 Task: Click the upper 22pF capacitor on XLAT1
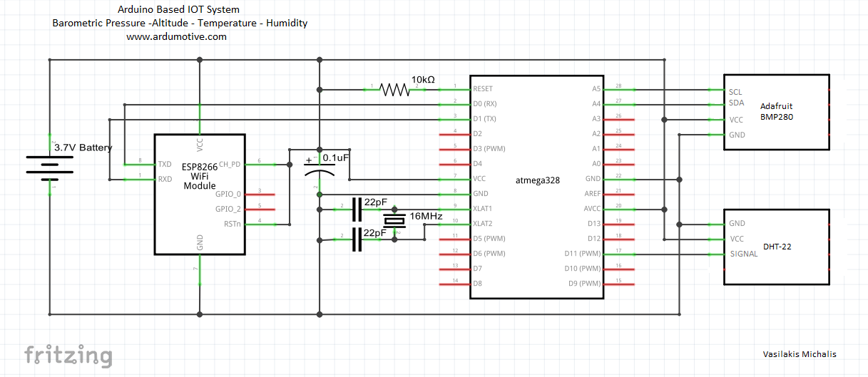click(x=357, y=209)
